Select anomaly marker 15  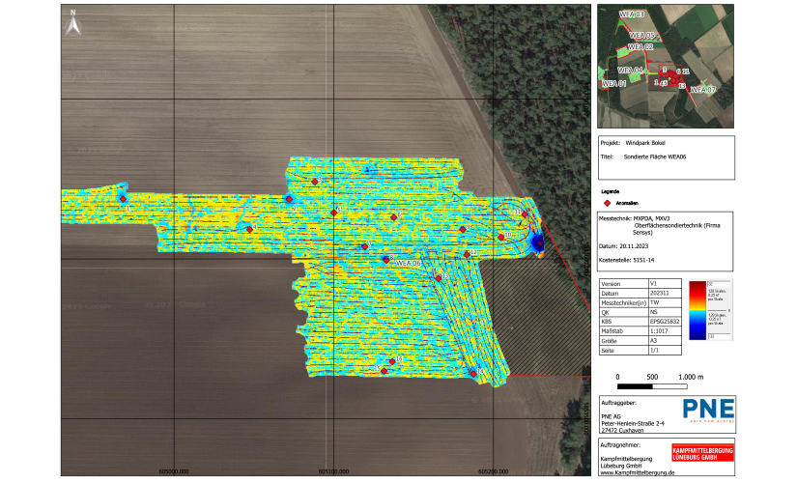pos(384,371)
